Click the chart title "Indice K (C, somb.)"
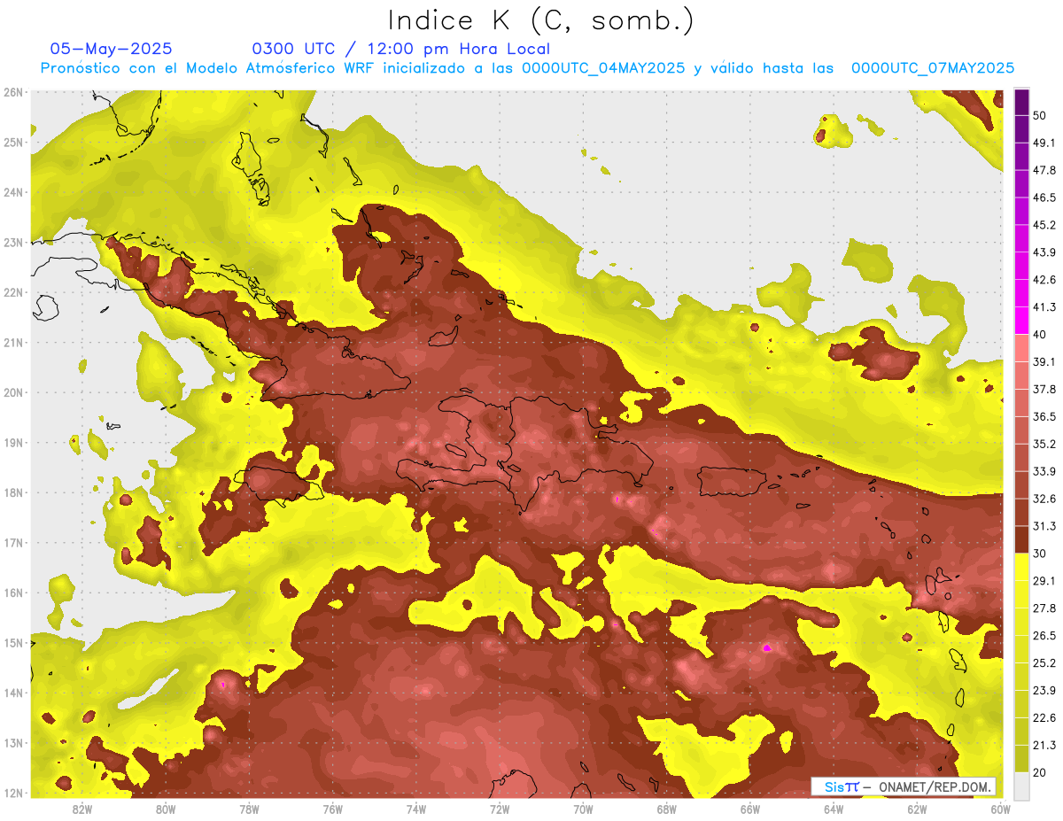Screen dimensions: 1063x821 click(x=541, y=21)
